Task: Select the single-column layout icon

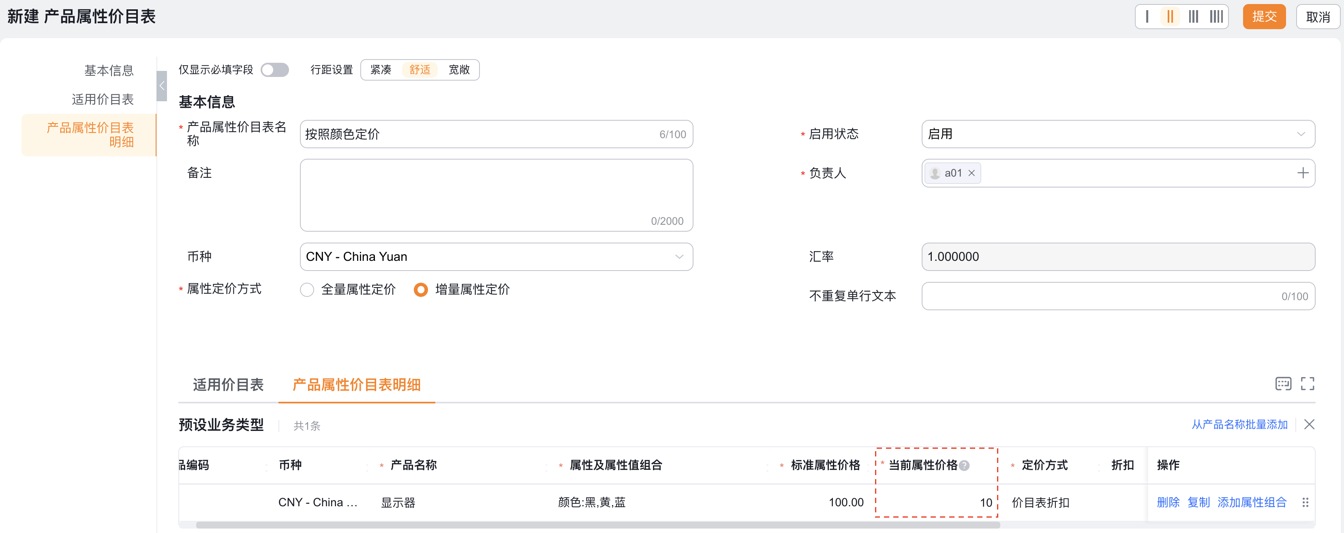Action: point(1147,17)
